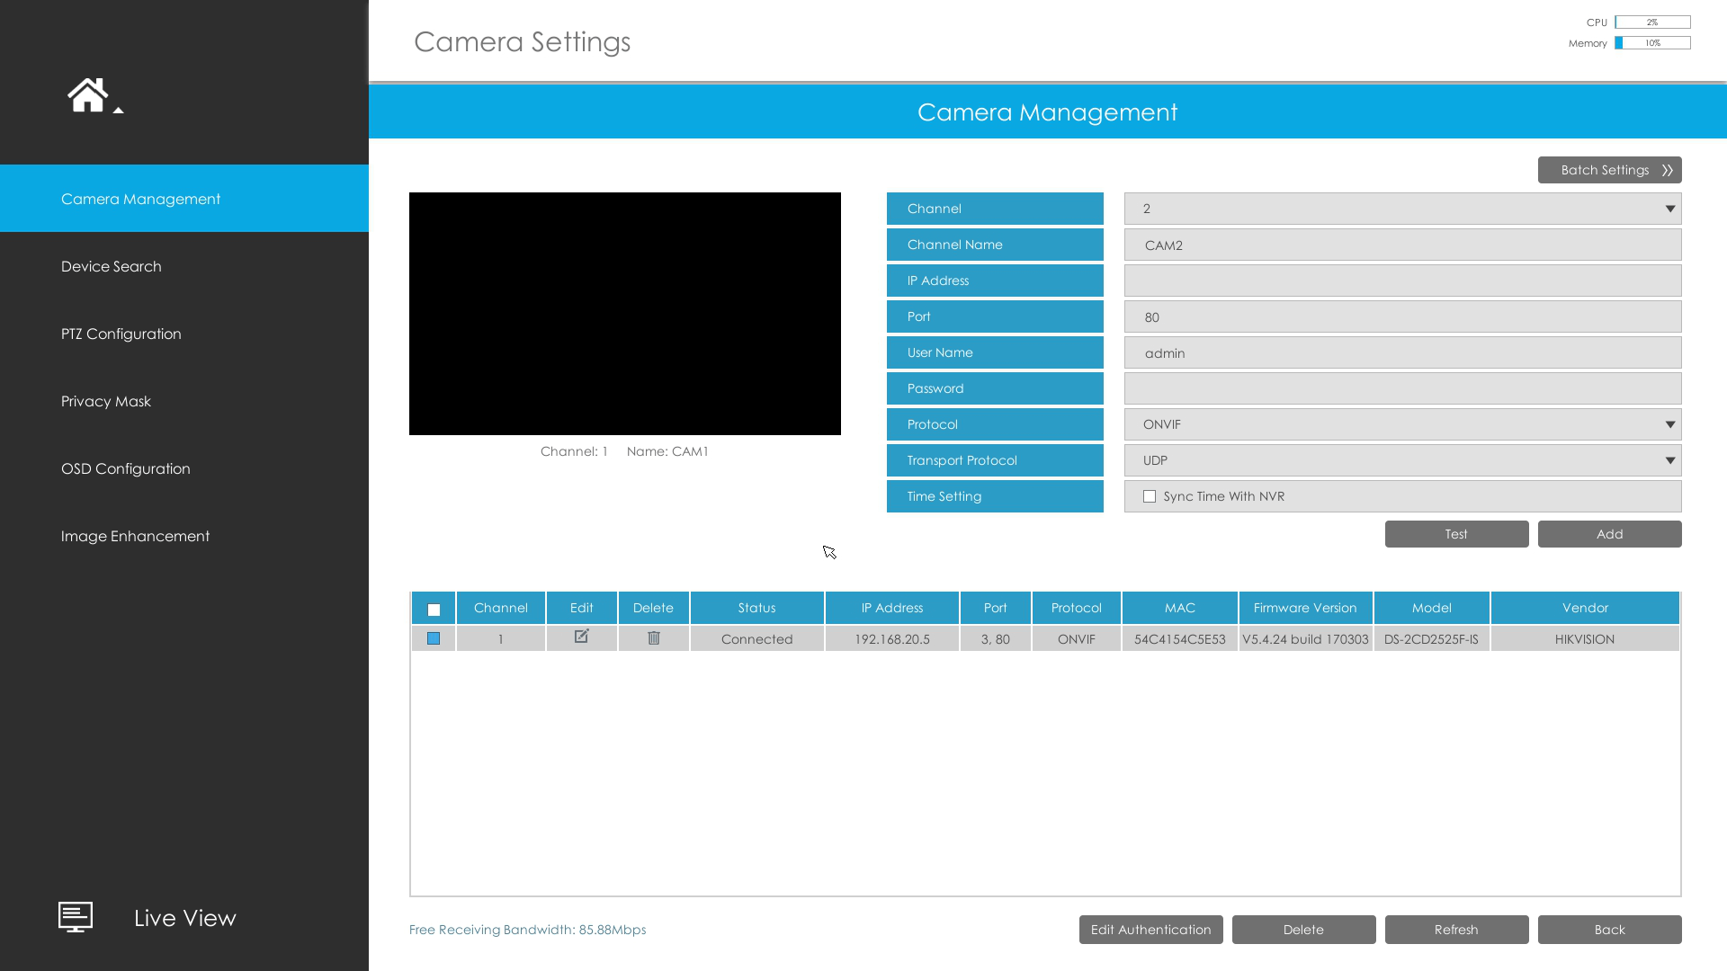Screen dimensions: 1727x971
Task: Enable Sync Time With NVR checkbox
Action: [x=1150, y=496]
